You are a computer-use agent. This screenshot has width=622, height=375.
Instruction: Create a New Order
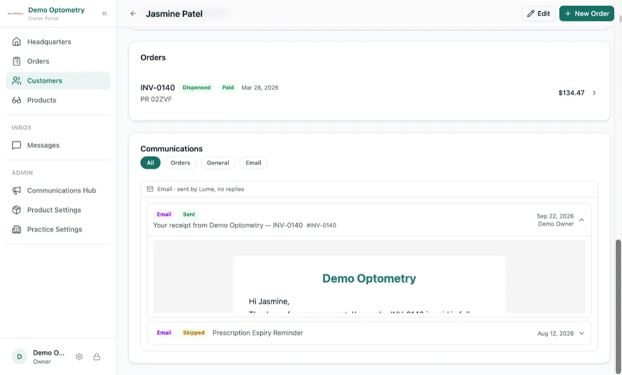(x=587, y=14)
